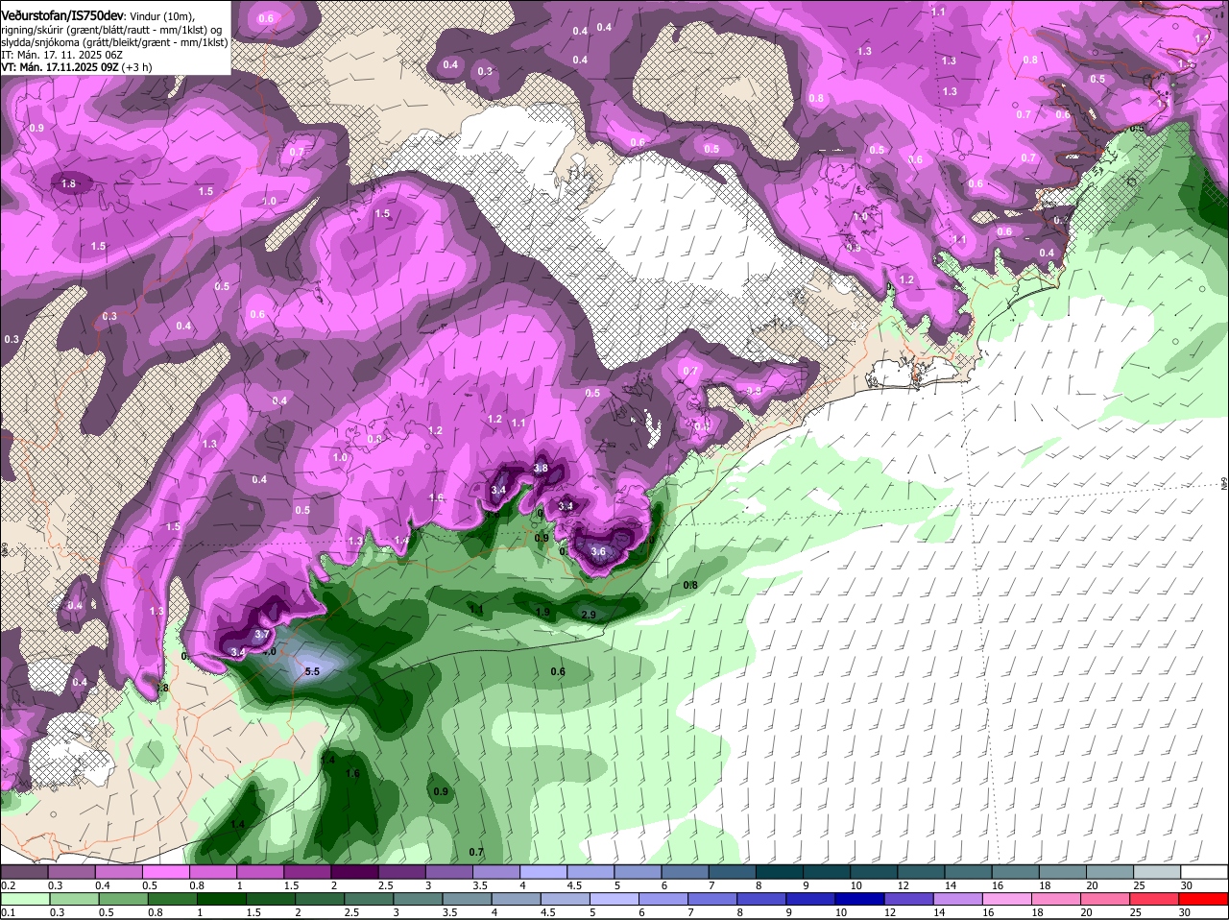Click the '0.2' label starting the upper legend
Viewport: 1229px width, 920px height.
(x=8, y=885)
